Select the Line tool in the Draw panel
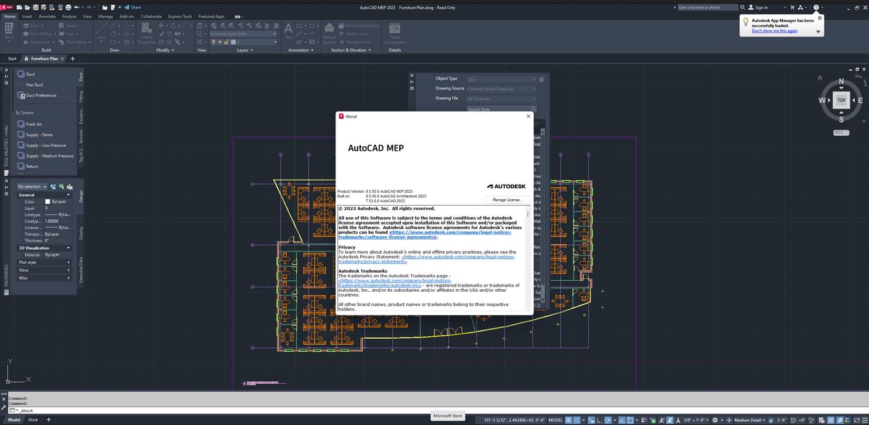The height and width of the screenshot is (425, 869). 101,29
